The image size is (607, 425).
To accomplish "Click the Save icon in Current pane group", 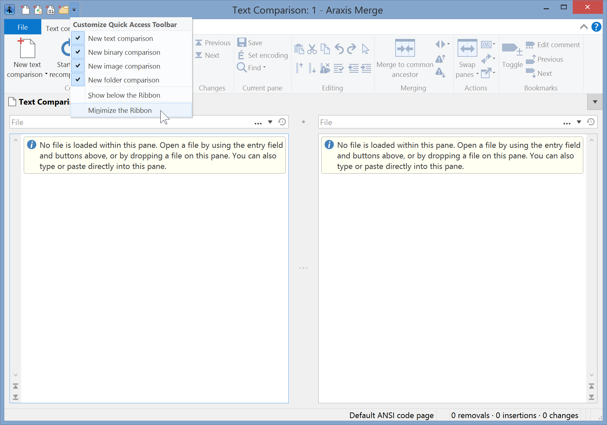I will (x=242, y=42).
